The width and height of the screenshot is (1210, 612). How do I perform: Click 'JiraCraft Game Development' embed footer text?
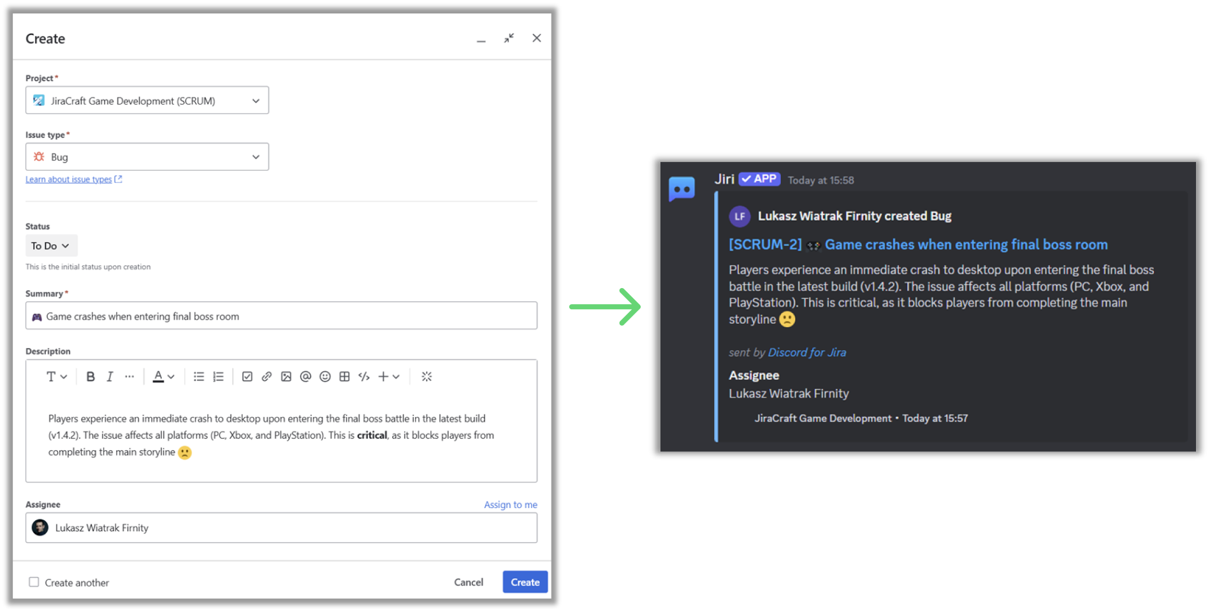pos(823,419)
